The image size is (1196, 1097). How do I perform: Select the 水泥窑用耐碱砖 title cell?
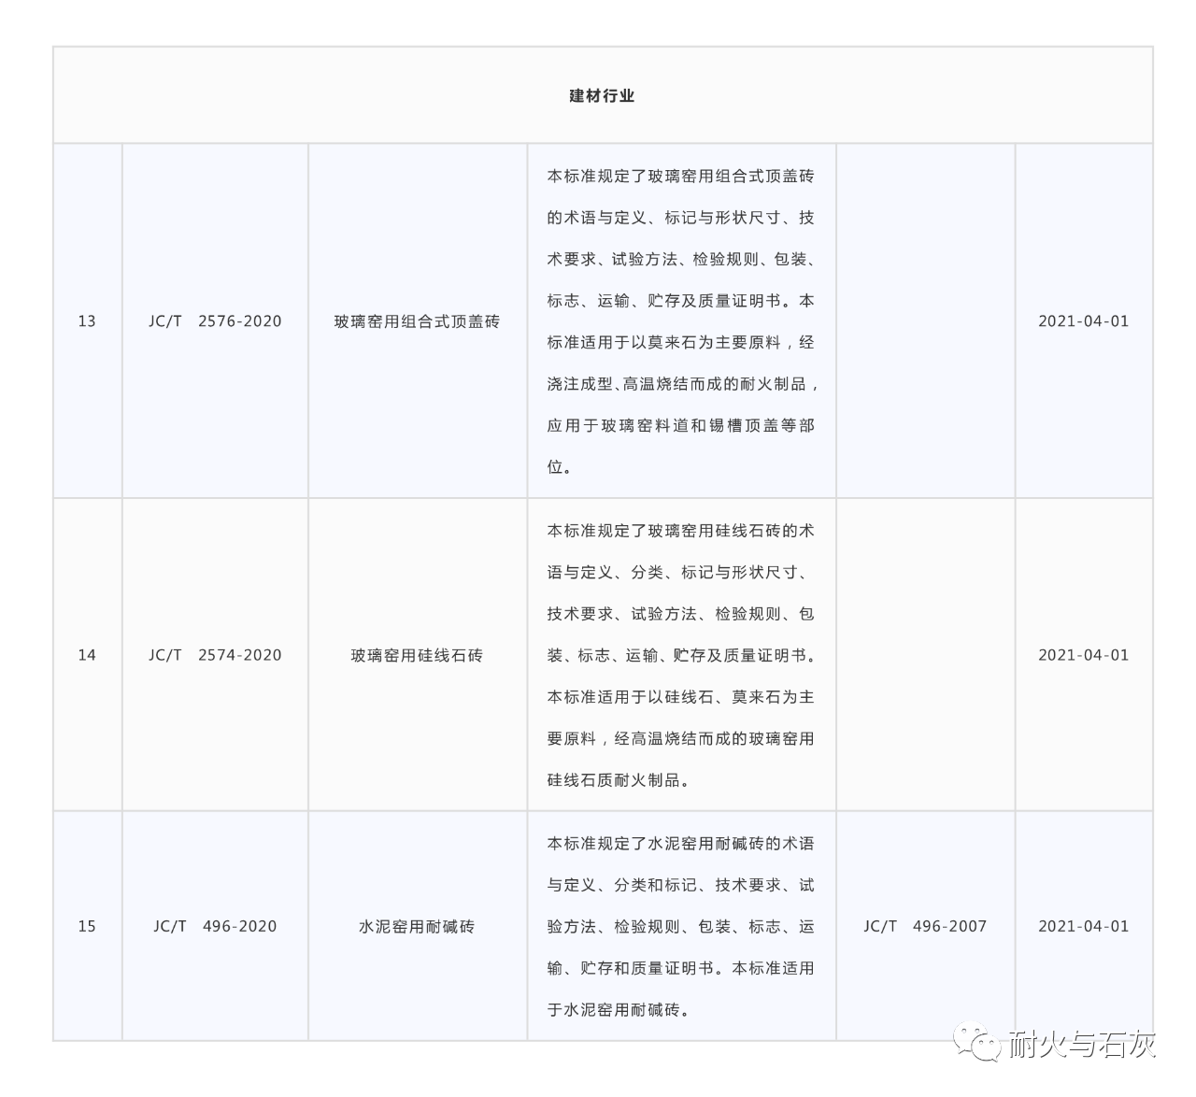tap(419, 927)
